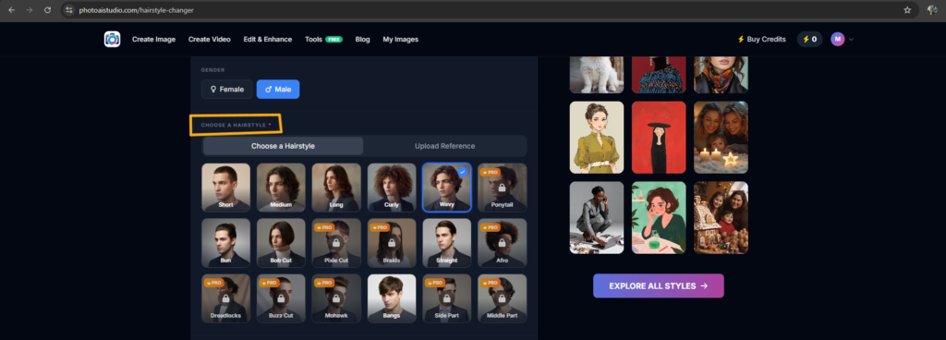
Task: Open the Edit & Enhance menu
Action: [x=267, y=39]
